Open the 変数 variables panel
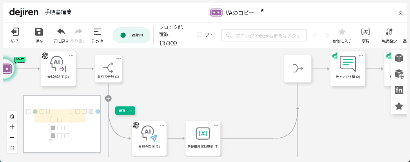The image size is (410, 162). [x=365, y=32]
